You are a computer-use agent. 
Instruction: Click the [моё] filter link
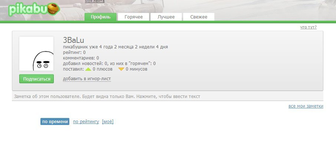tap(108, 122)
